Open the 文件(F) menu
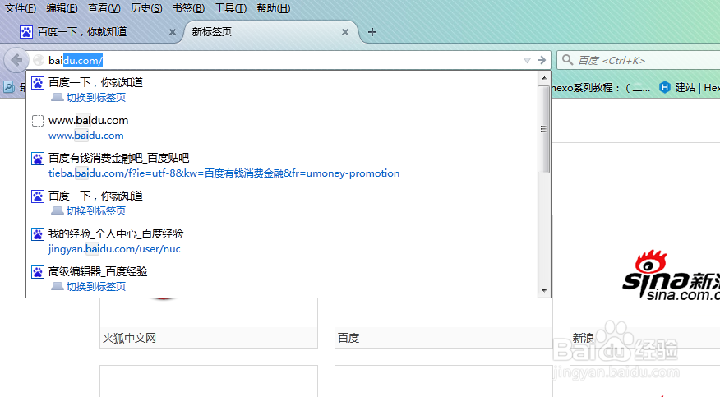The width and height of the screenshot is (720, 397). [x=21, y=8]
